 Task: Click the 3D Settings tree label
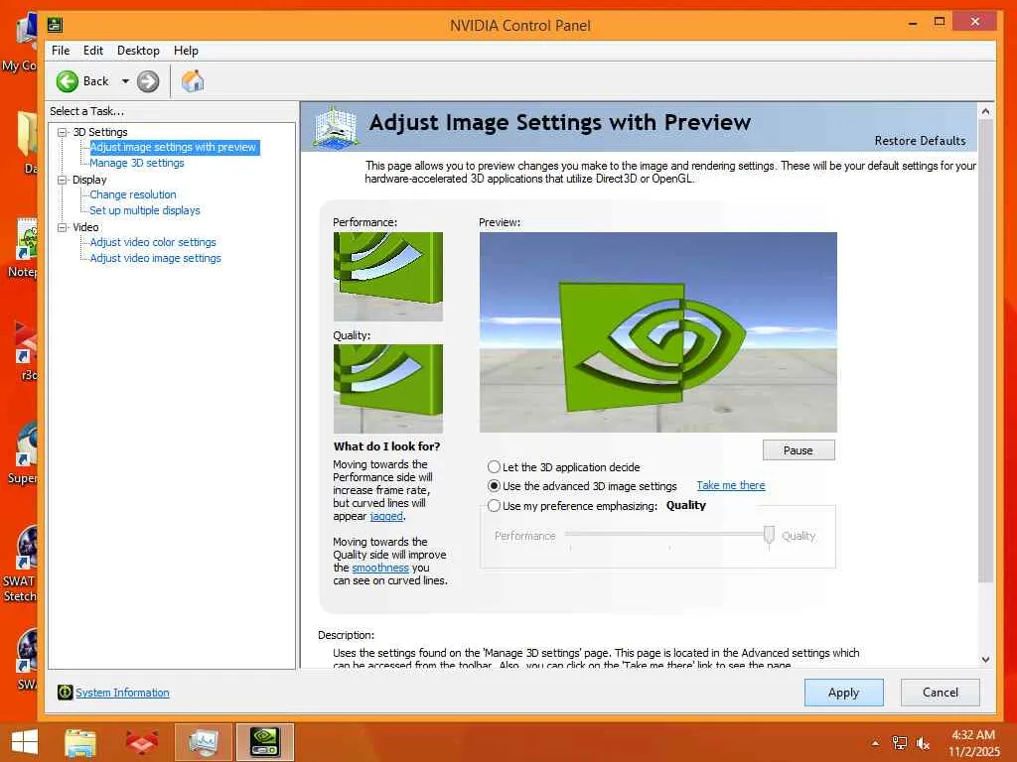tap(100, 132)
